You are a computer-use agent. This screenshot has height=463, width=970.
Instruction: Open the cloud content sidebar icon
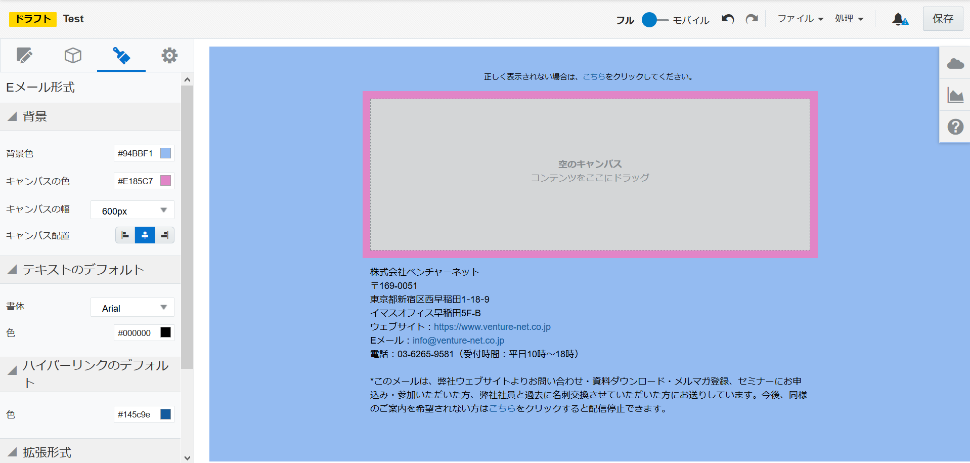coord(955,63)
